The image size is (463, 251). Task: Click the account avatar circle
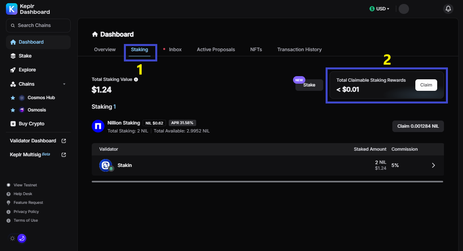coord(404,9)
